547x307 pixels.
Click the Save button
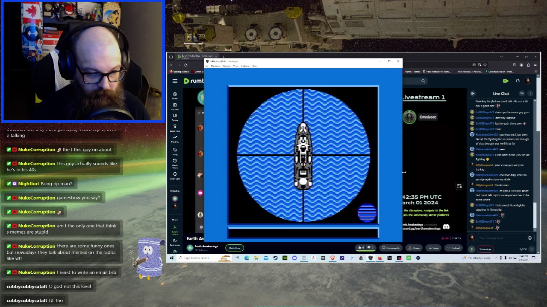pyautogui.click(x=433, y=248)
